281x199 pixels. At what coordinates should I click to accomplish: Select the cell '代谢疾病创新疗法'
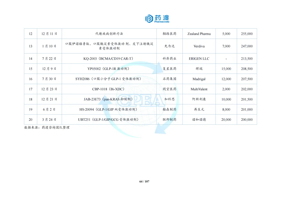[x=109, y=34]
